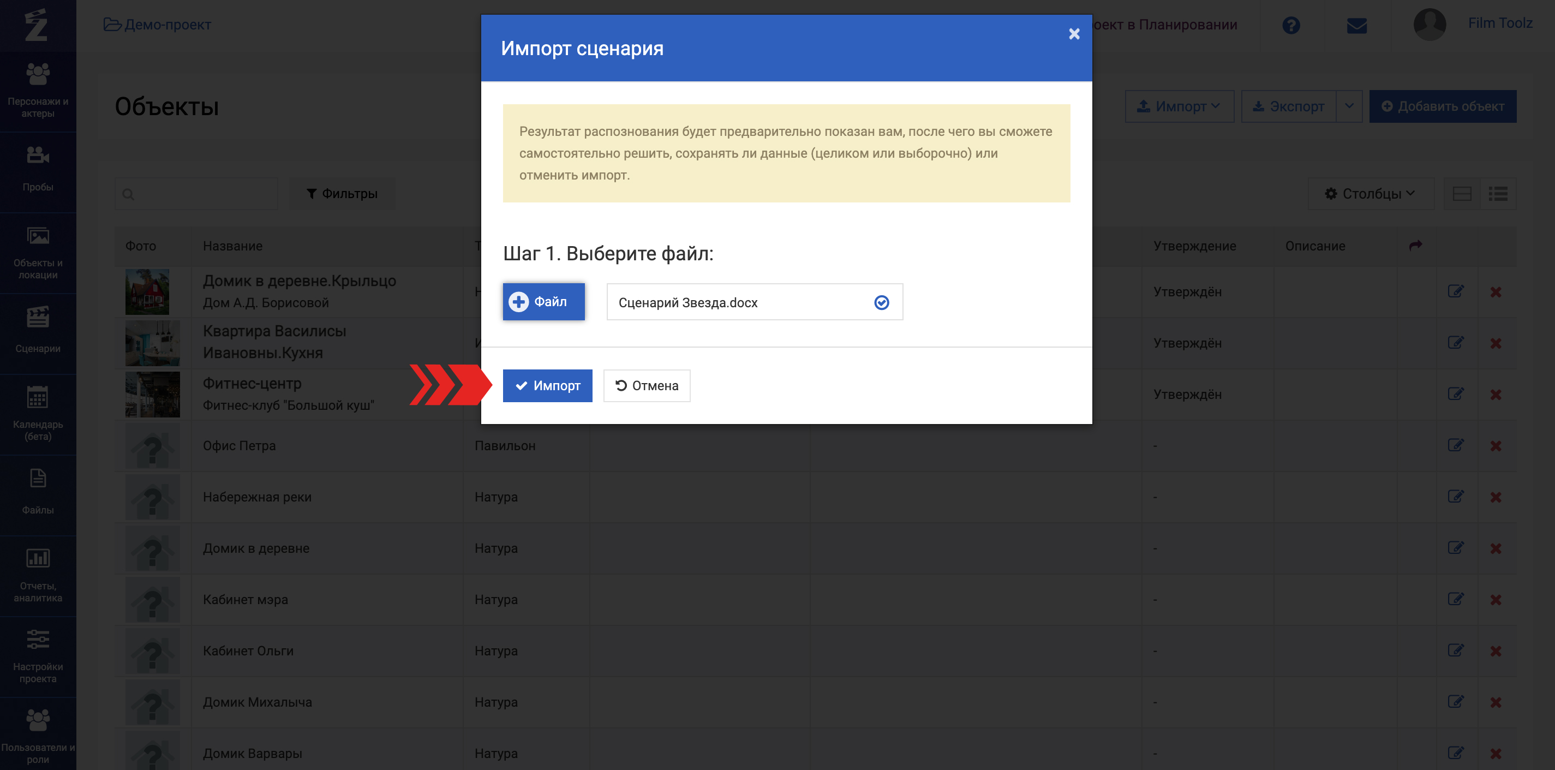
Task: Edit the Фитнес-центр row
Action: [1455, 394]
